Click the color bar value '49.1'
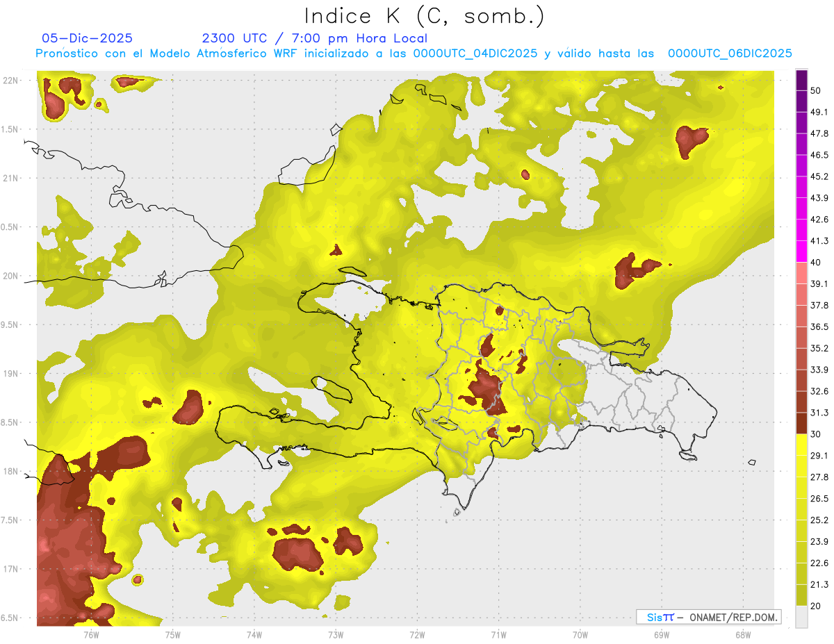834x644 pixels. click(x=819, y=112)
